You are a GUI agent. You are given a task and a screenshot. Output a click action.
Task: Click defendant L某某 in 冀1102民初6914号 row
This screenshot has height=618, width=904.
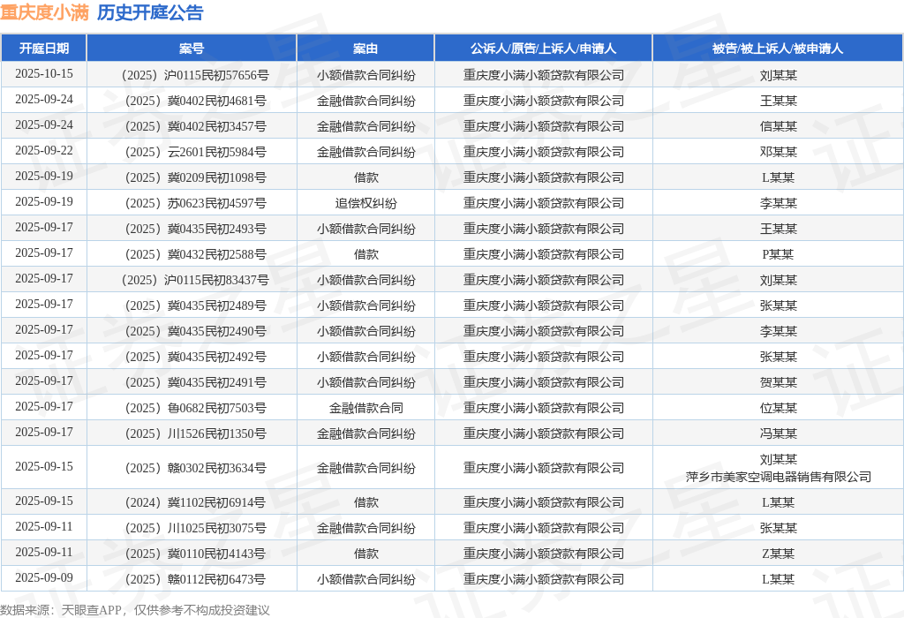coord(779,502)
